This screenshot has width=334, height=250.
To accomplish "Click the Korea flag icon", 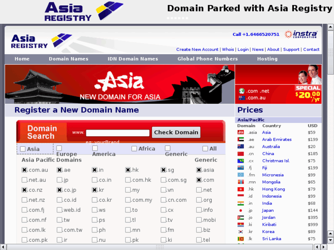I will point(241,232).
